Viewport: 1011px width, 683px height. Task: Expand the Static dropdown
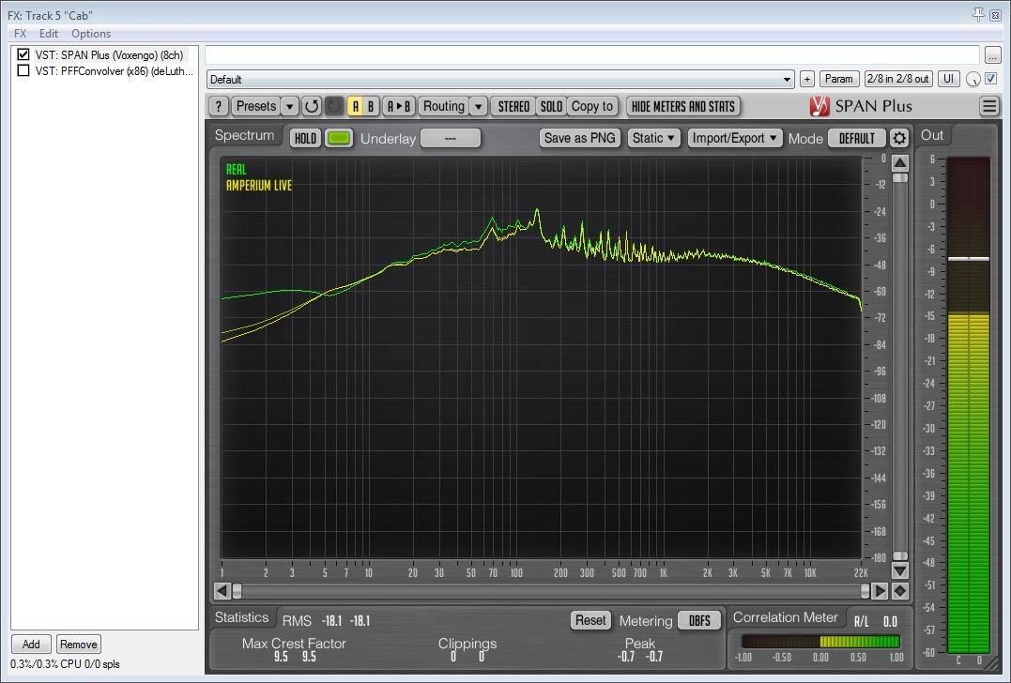click(653, 138)
